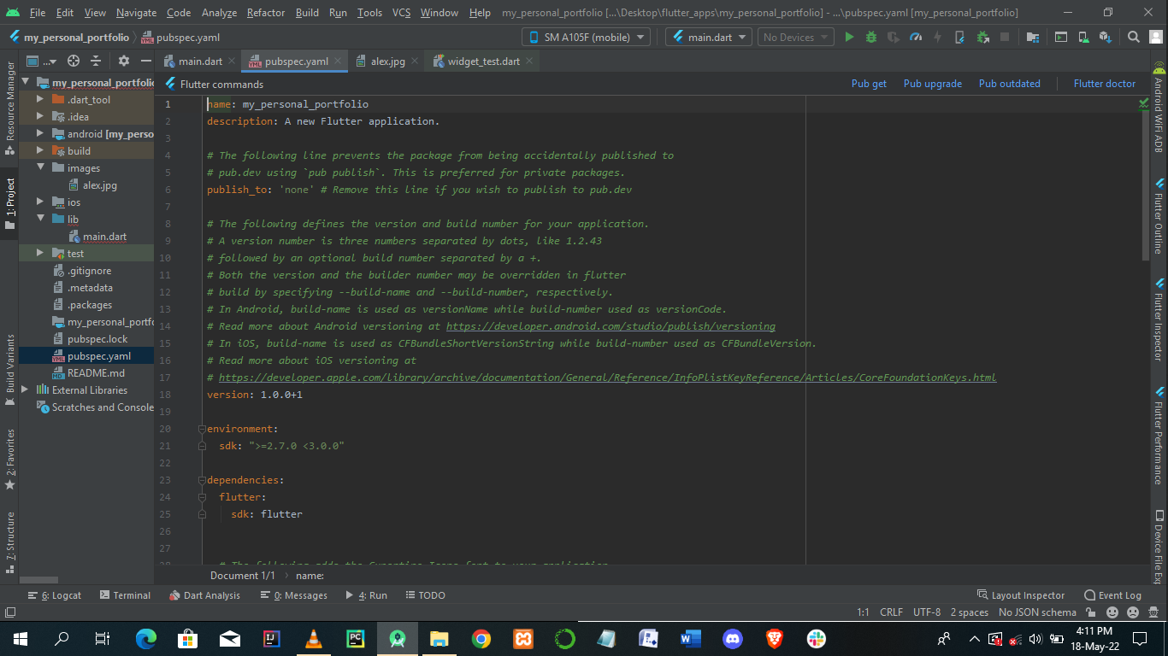Open the Event Log panel

pyautogui.click(x=1112, y=595)
